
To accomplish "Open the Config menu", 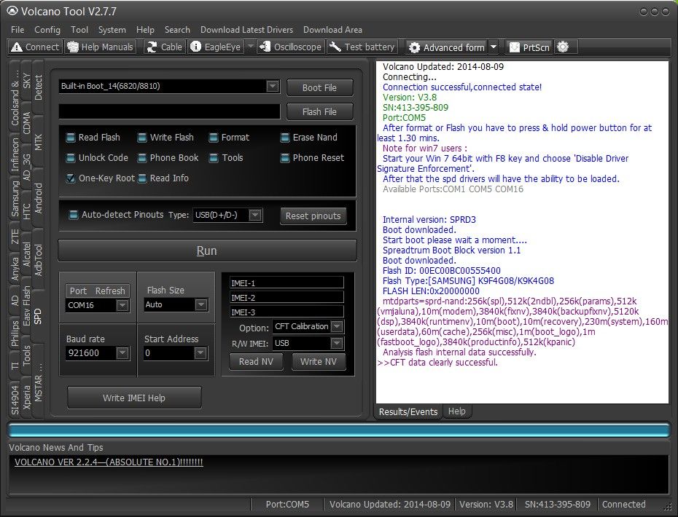I will point(47,30).
